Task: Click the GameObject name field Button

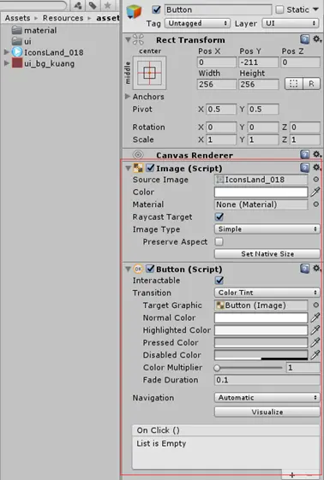Action: pyautogui.click(x=218, y=9)
